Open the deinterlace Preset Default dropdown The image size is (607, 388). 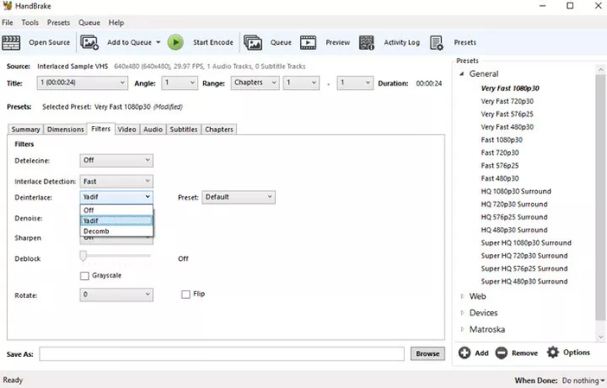(x=239, y=197)
